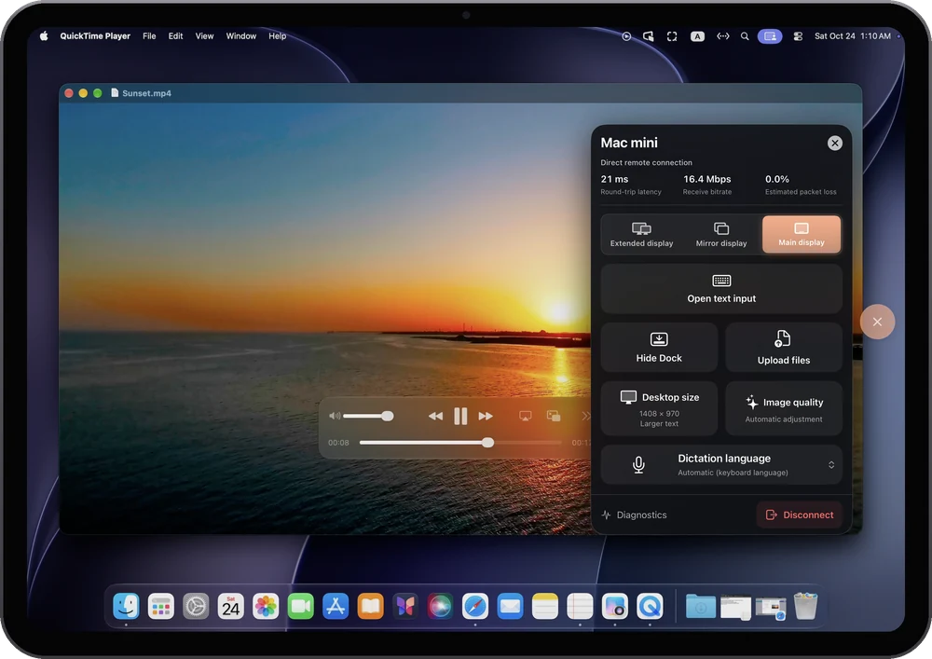Viewport: 932px width, 659px height.
Task: Open Notes from the Dock
Action: pos(545,606)
